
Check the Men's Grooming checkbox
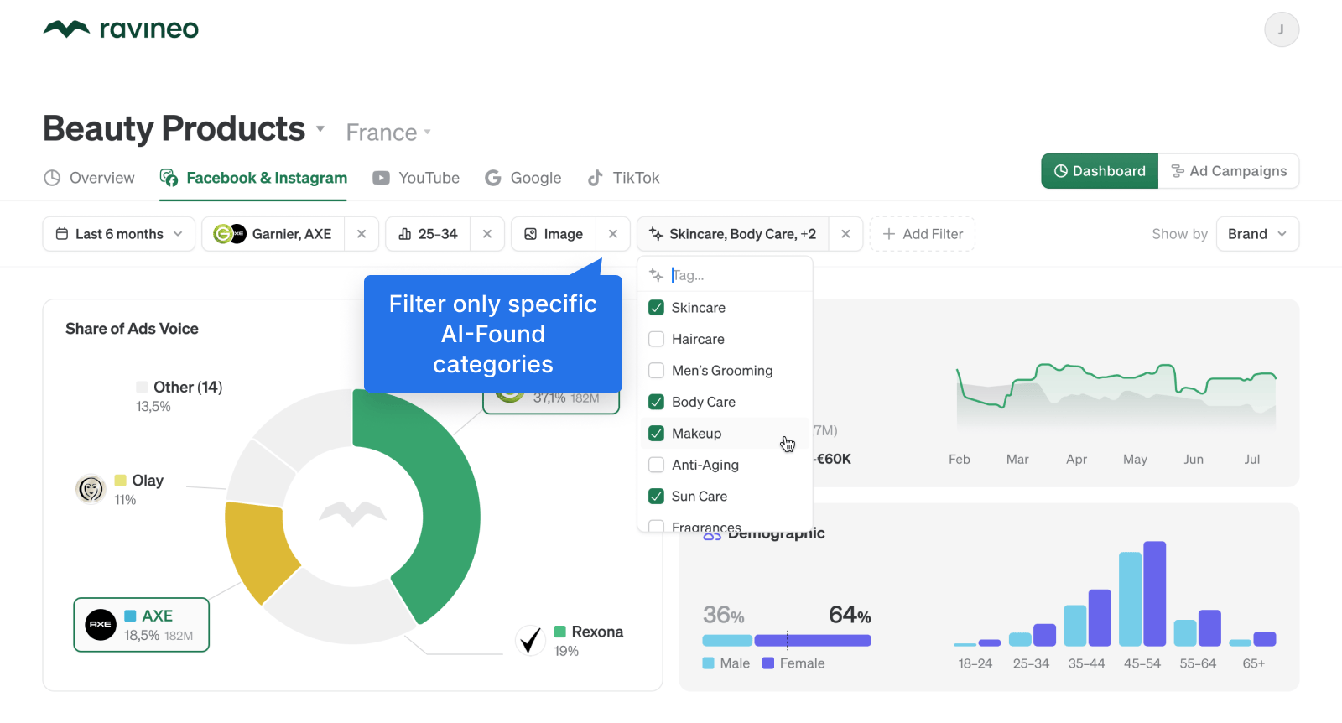point(657,371)
